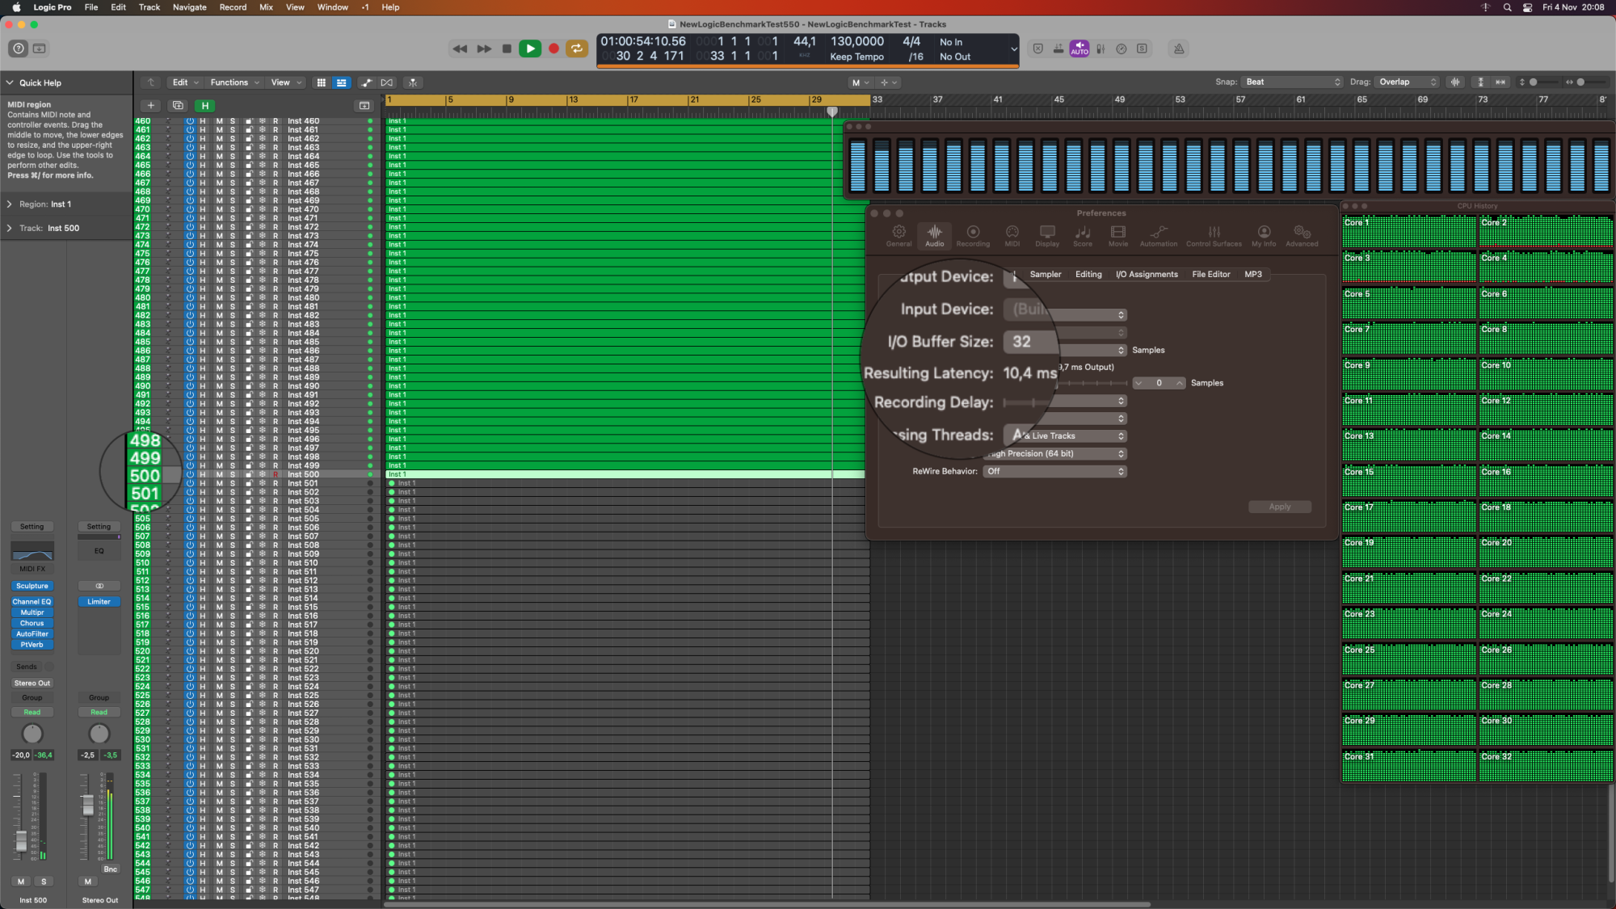1616x909 pixels.
Task: Open the Navigate menu
Action: click(x=189, y=7)
